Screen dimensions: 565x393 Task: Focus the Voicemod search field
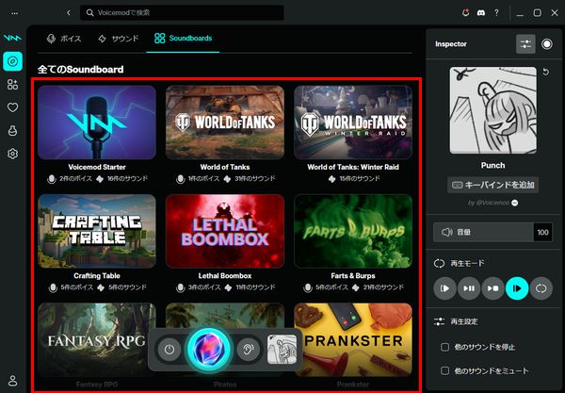click(x=182, y=12)
